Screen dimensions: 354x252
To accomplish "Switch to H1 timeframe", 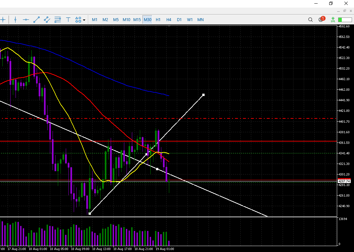I will click(158, 20).
